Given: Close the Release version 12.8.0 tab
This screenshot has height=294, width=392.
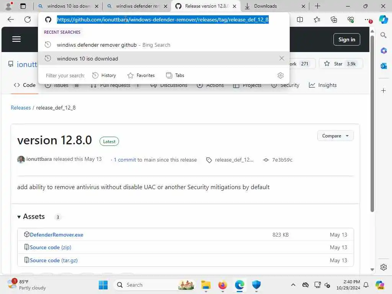Looking at the screenshot, I should click(235, 6).
